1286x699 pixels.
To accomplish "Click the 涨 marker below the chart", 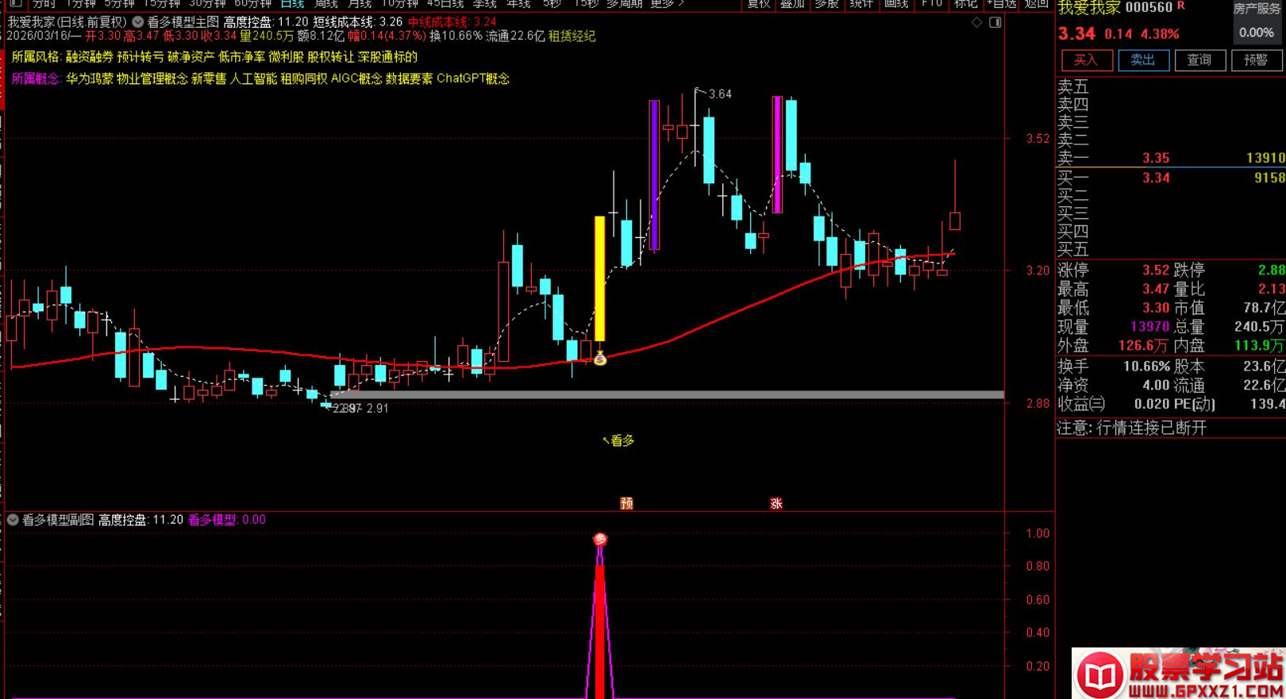I will coord(776,503).
